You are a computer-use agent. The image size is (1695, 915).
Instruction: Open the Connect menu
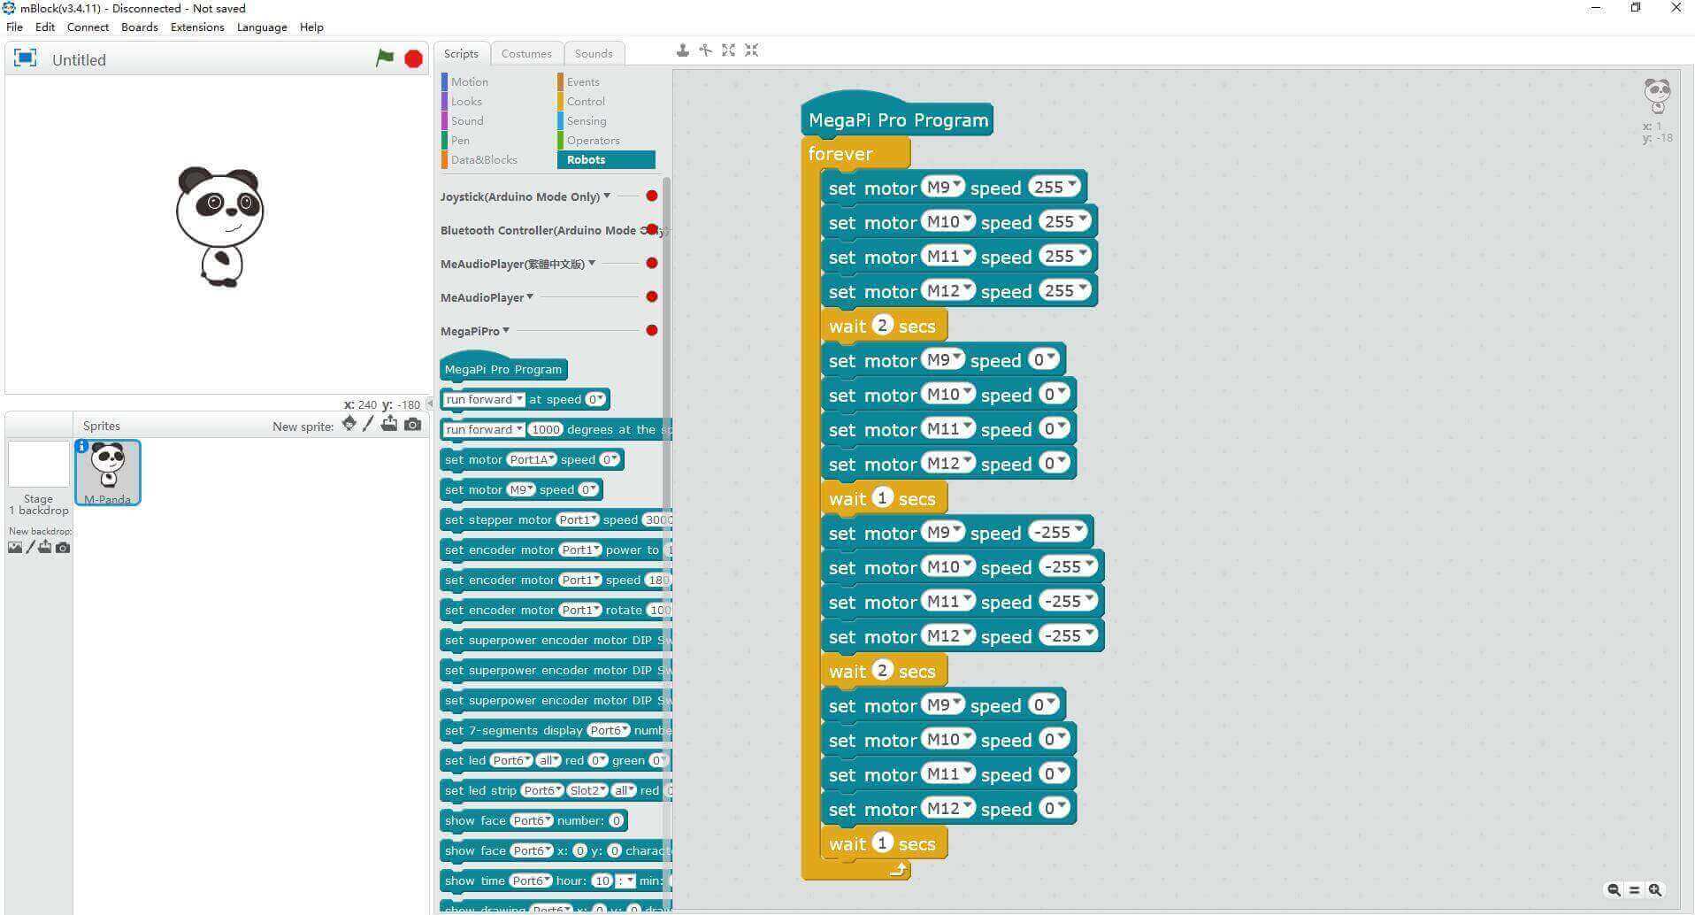pos(88,27)
